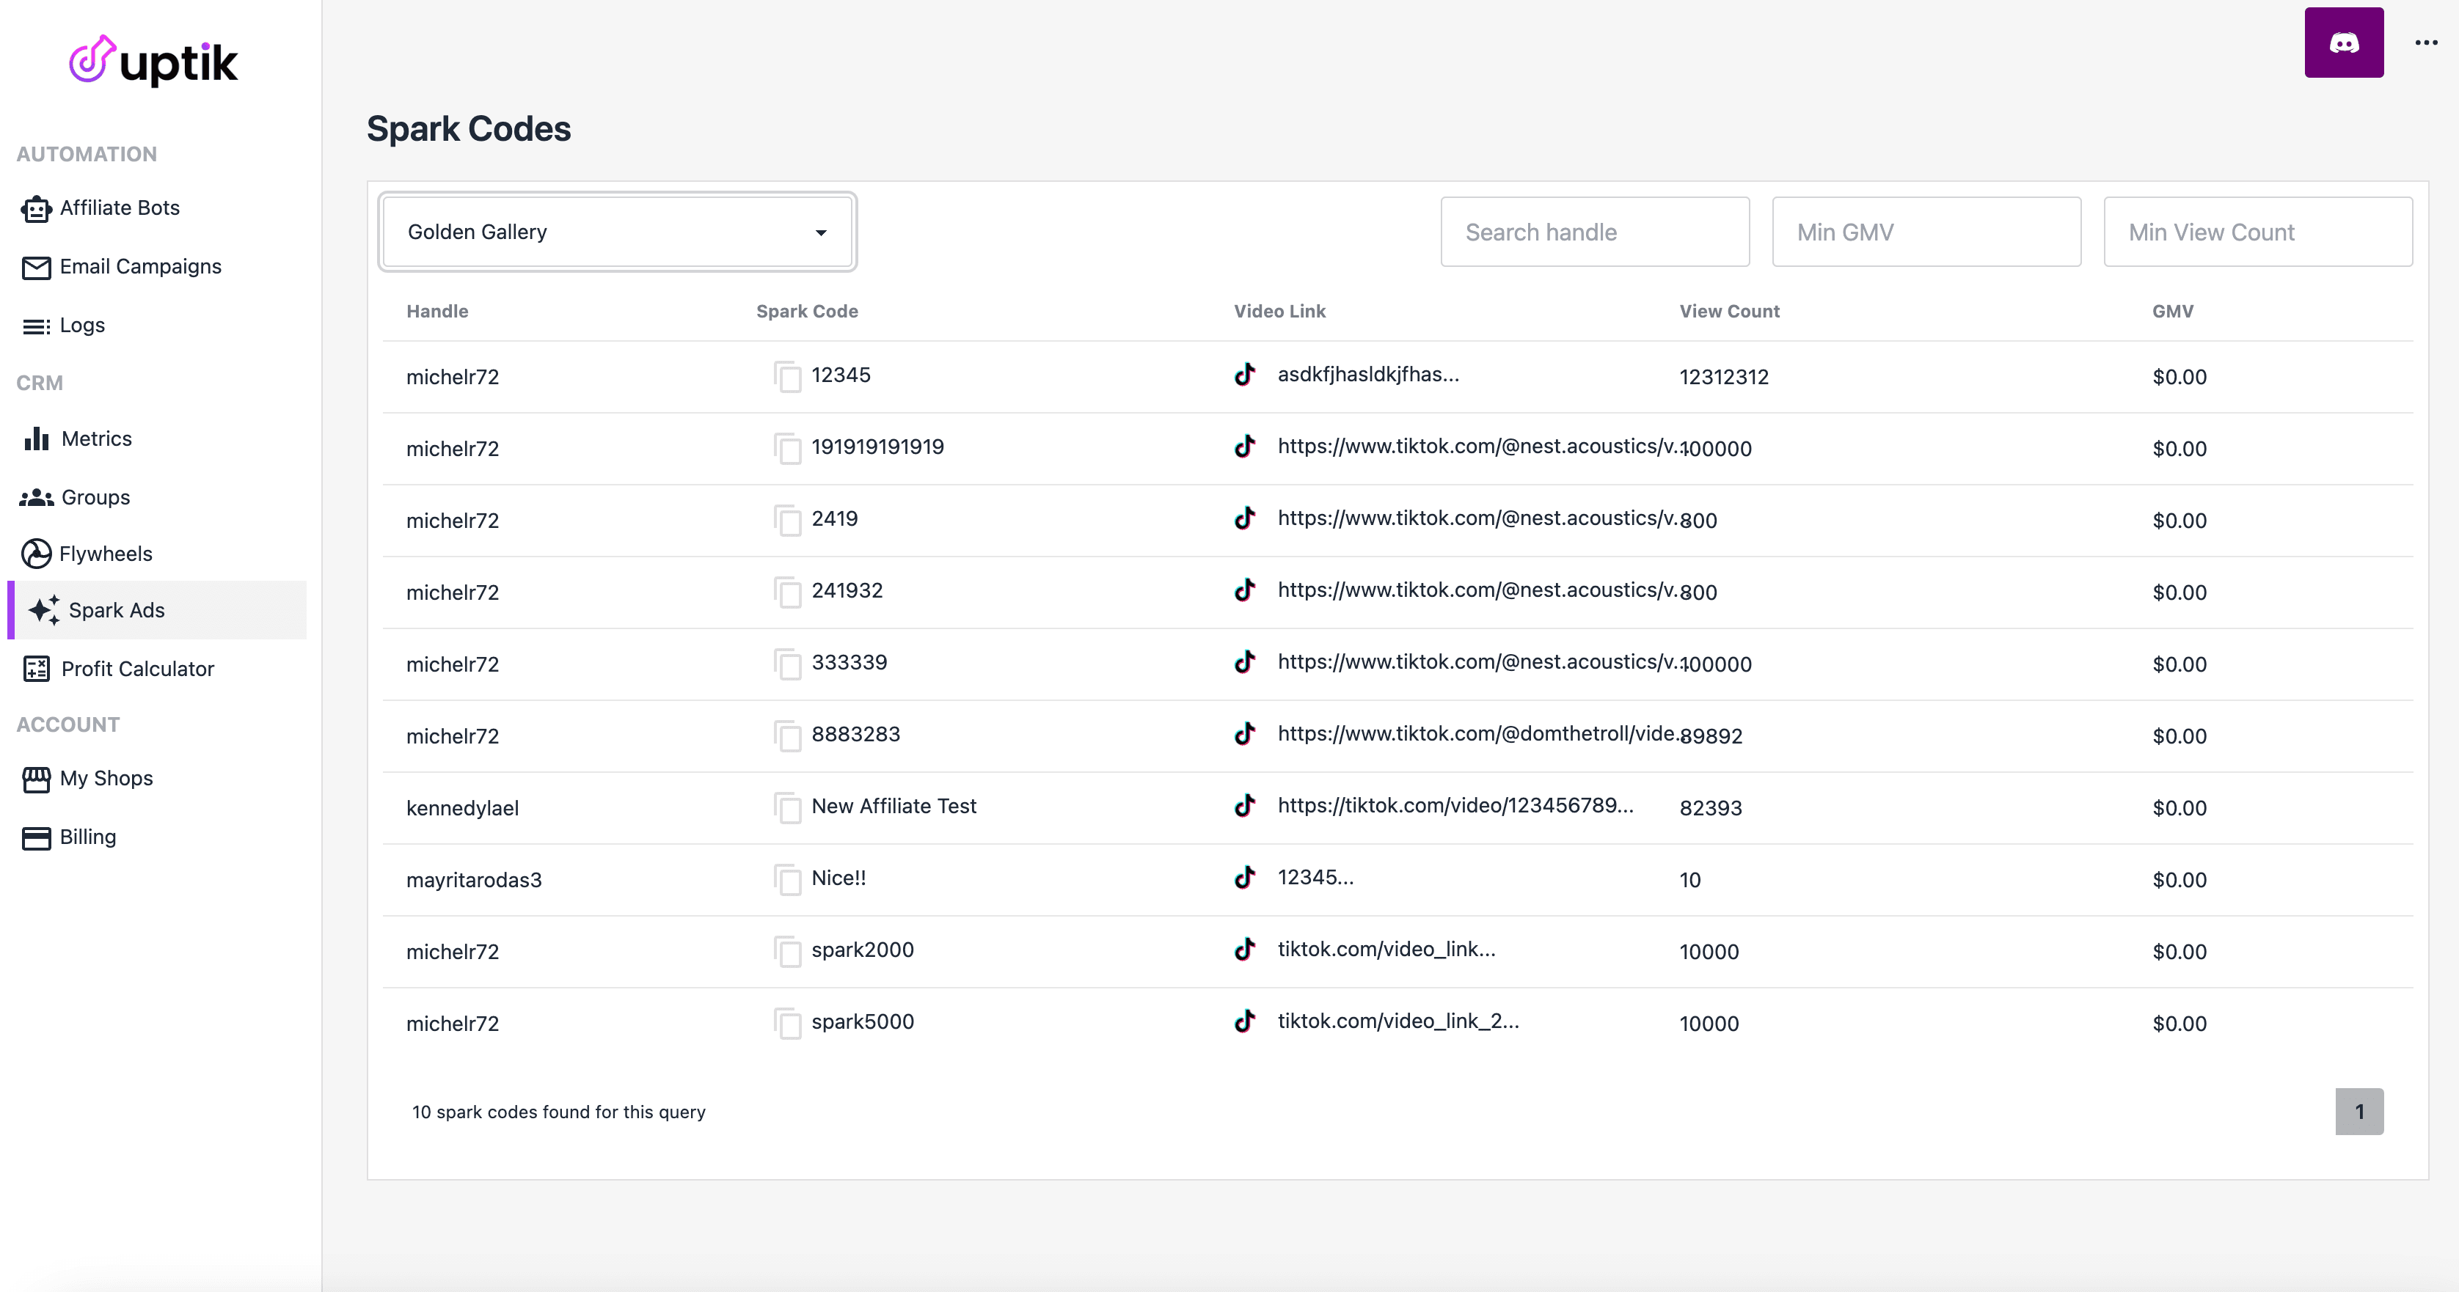Click the 82393 view count value

[x=1711, y=808]
